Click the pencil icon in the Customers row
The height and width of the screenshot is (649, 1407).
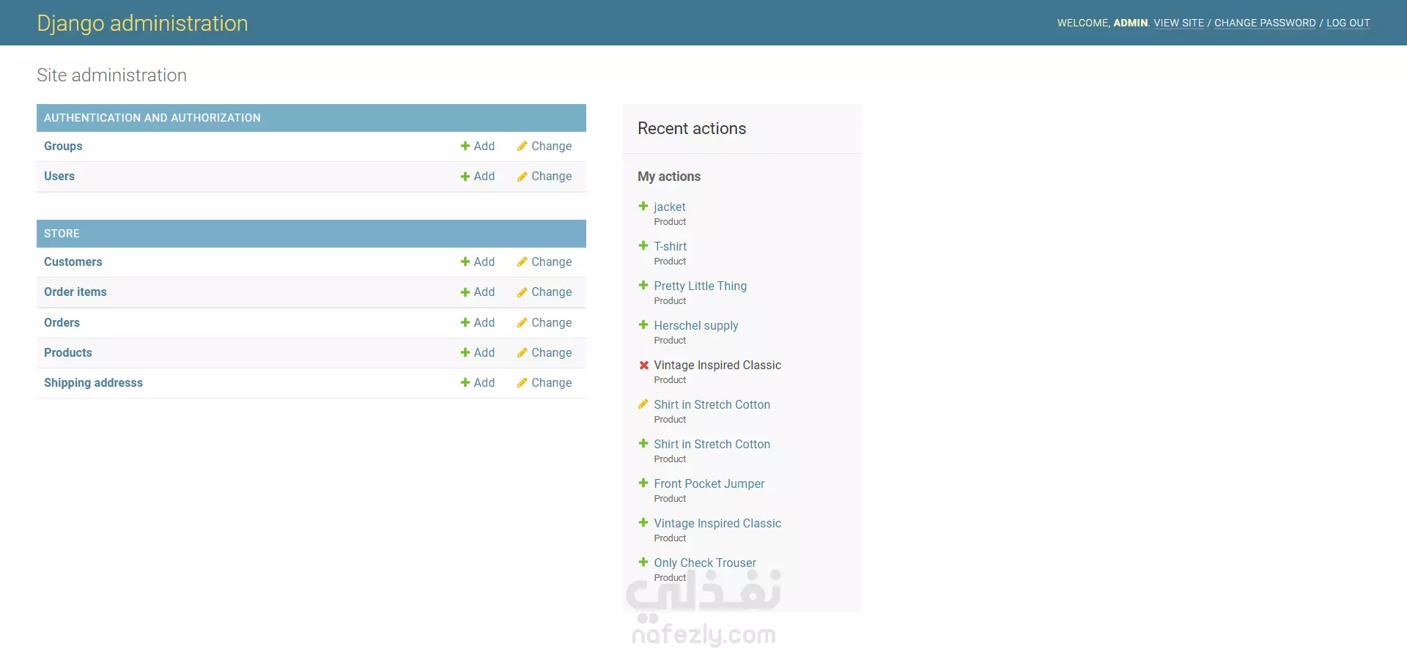click(x=522, y=262)
